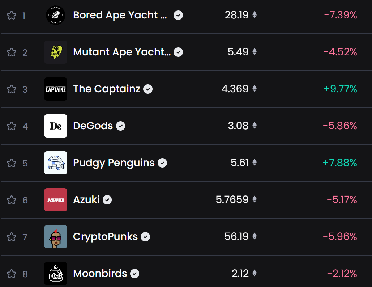Favorite the Moonbirds collection with star
This screenshot has height=287, width=372.
(x=12, y=274)
